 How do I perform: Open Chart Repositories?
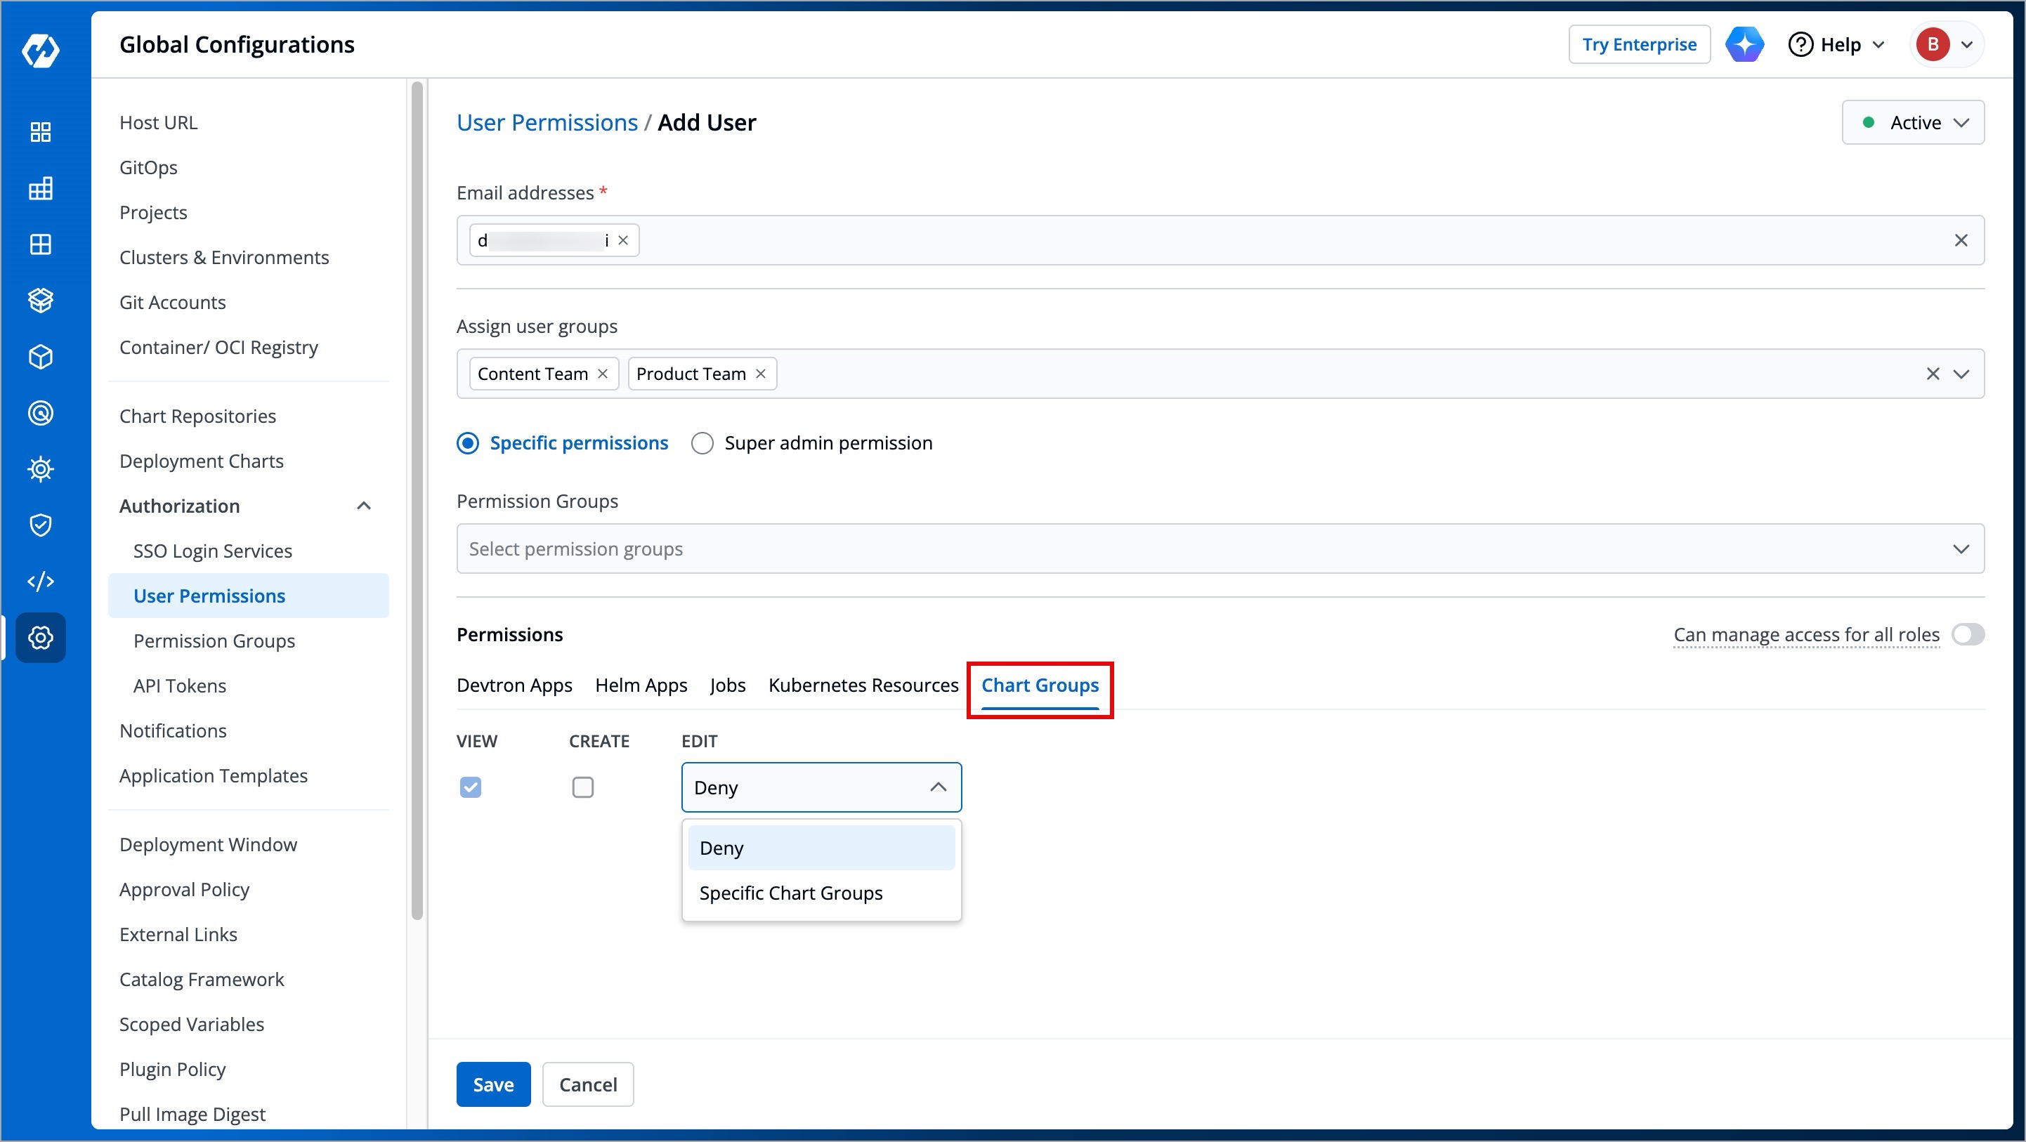coord(197,416)
